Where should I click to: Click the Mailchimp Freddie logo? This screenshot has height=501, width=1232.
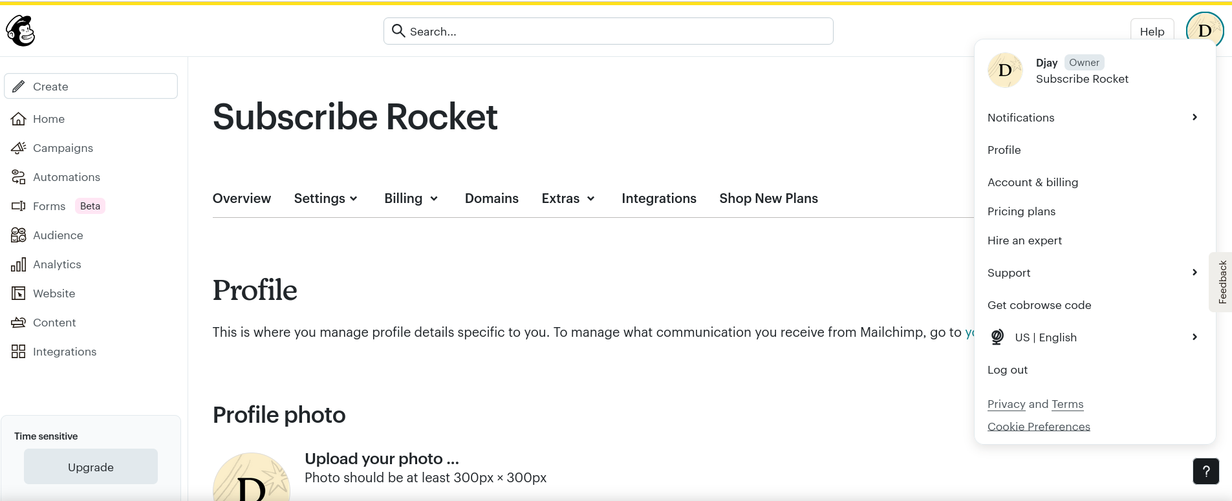pos(20,30)
